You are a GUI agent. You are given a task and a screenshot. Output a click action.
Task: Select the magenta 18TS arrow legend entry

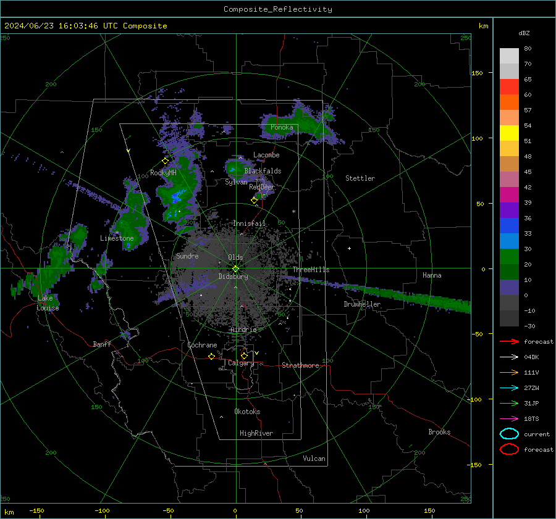click(509, 419)
